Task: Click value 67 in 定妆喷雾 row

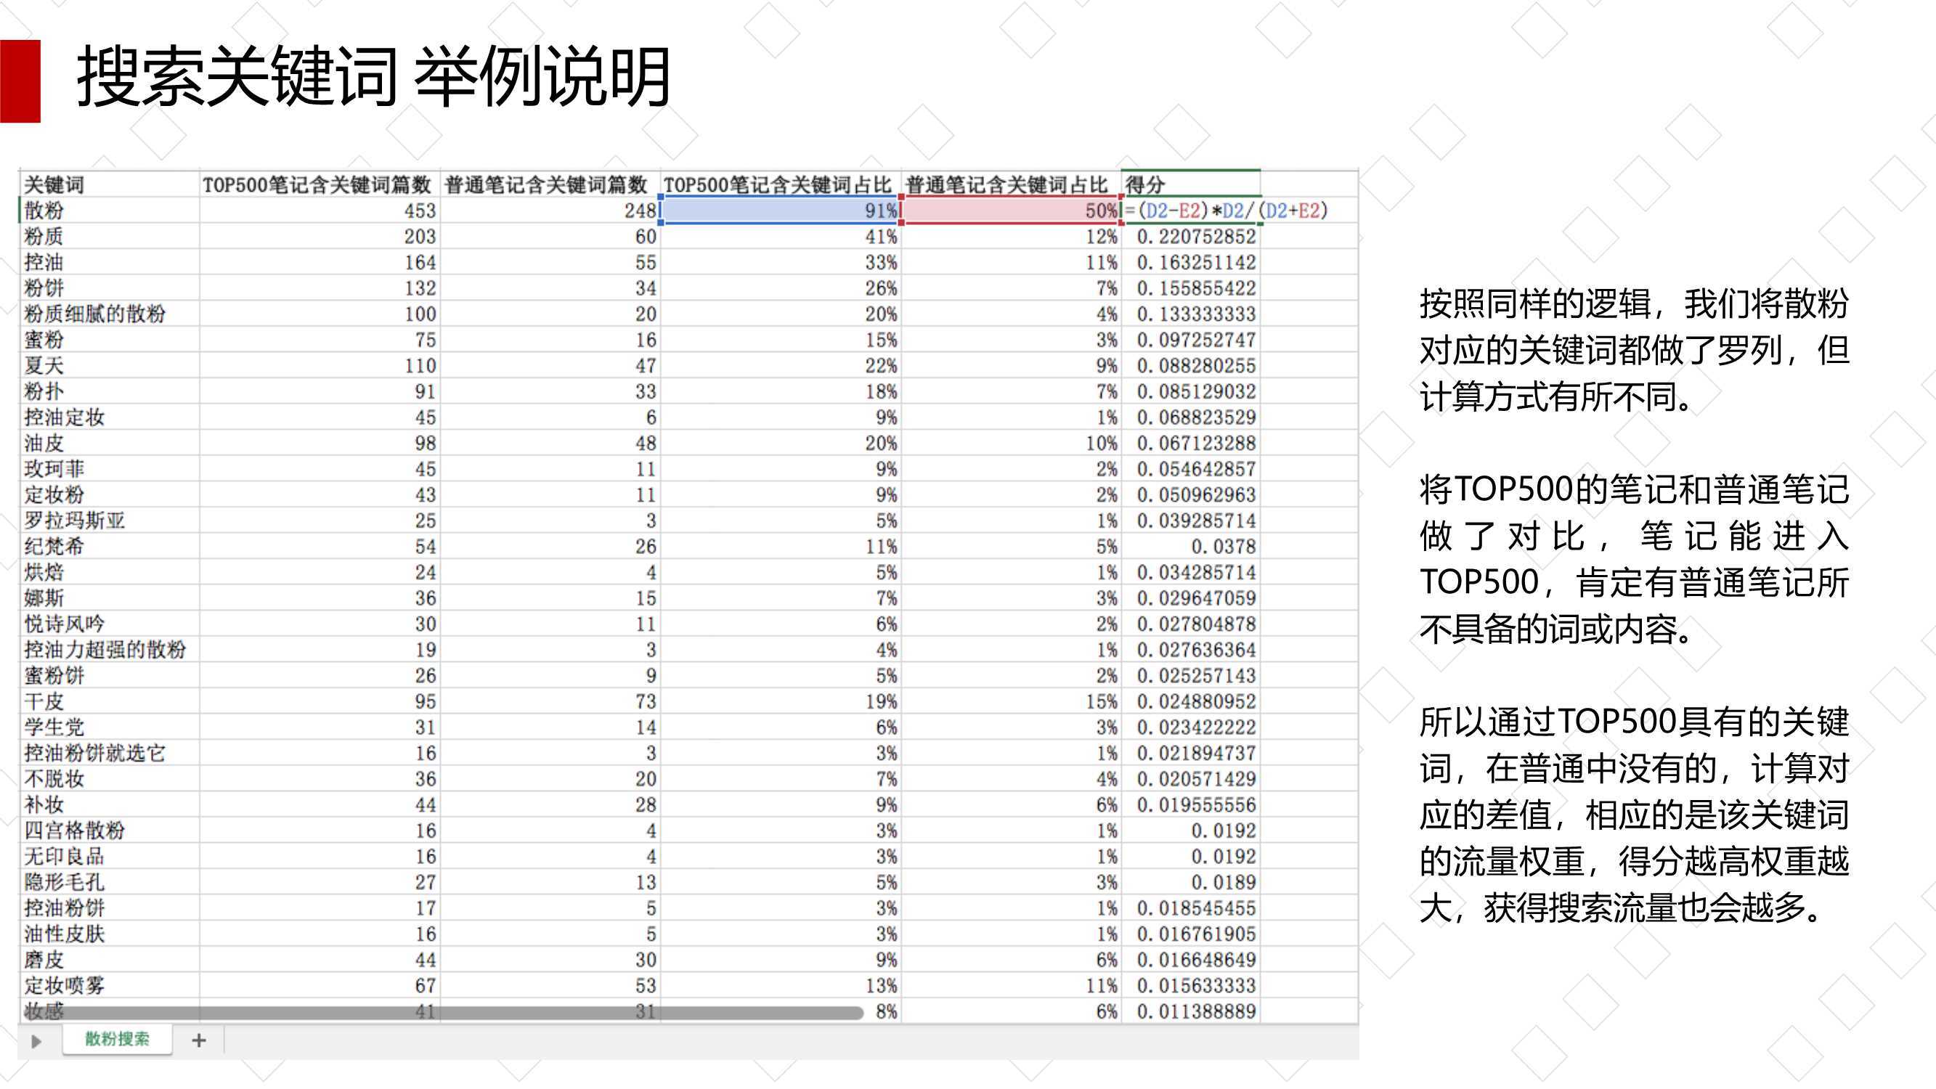Action: (x=320, y=986)
